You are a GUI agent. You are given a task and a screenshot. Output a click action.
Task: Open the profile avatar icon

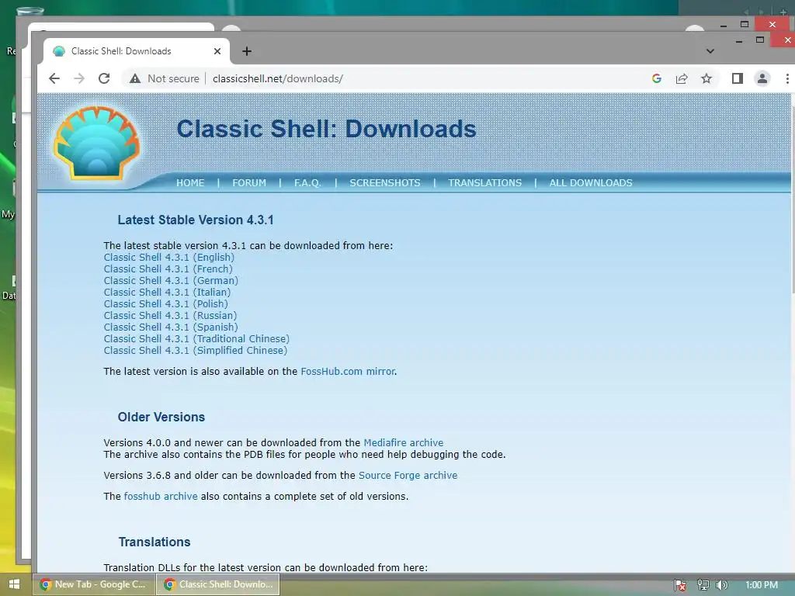(x=762, y=78)
